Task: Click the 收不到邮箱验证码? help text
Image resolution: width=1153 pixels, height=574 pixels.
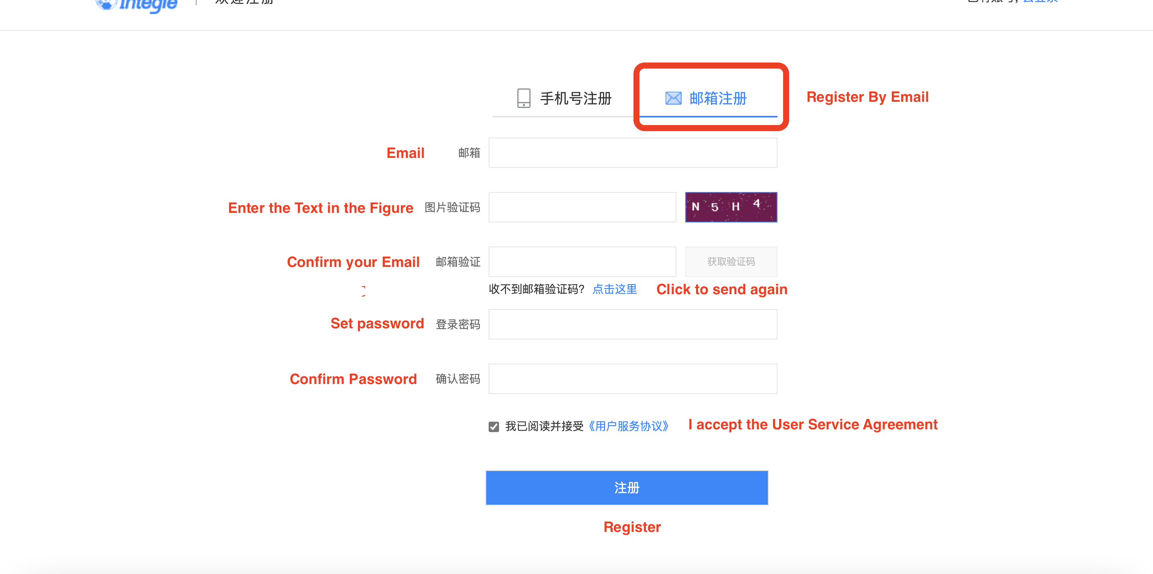Action: 536,289
